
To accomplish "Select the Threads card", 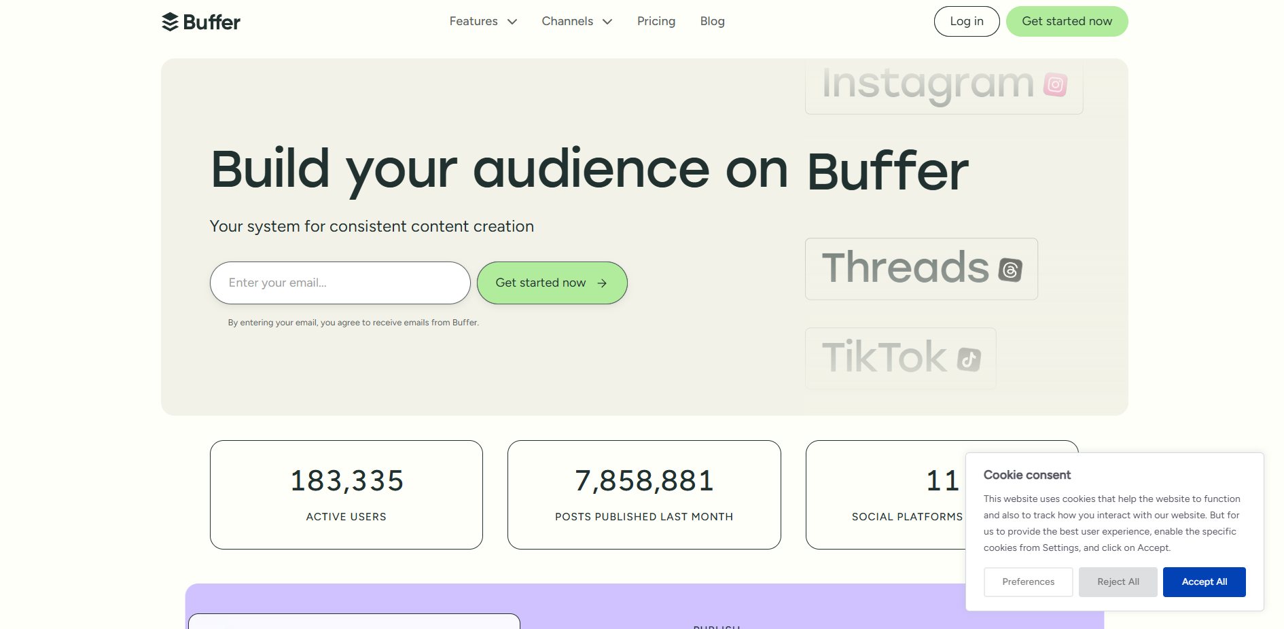I will [921, 269].
